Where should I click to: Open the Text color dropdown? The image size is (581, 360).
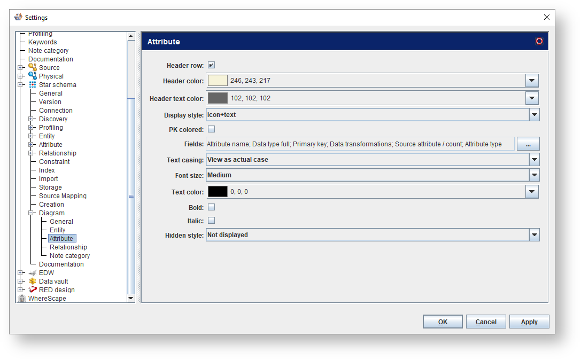532,191
